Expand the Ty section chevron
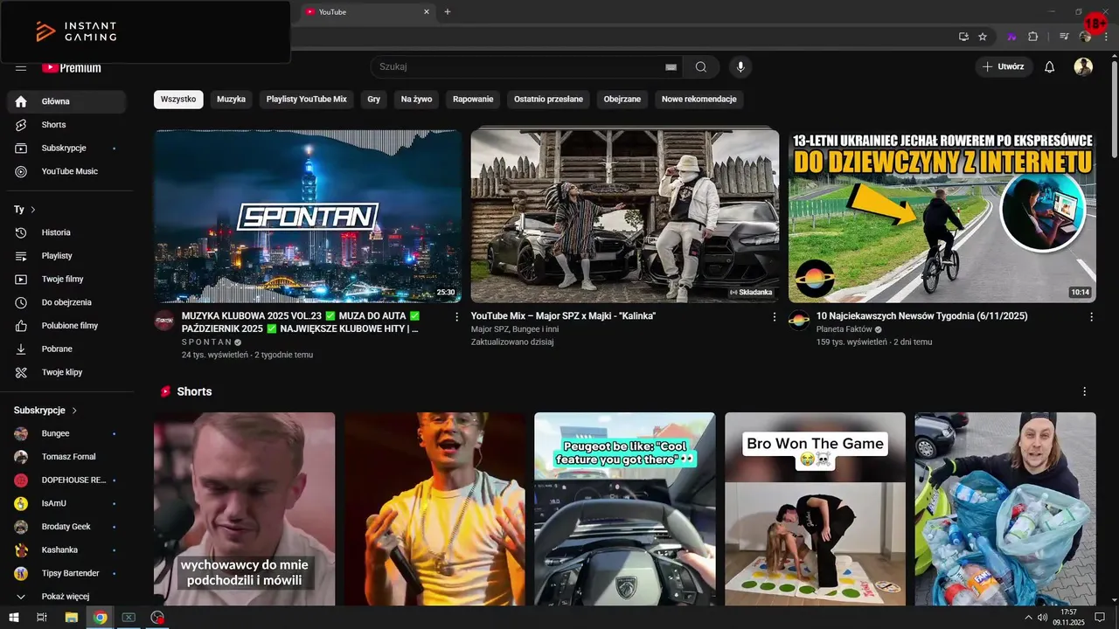Image resolution: width=1119 pixels, height=629 pixels. pos(33,210)
